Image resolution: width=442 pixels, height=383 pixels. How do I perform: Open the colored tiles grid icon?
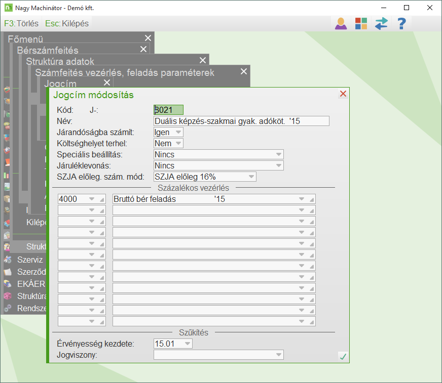click(361, 23)
